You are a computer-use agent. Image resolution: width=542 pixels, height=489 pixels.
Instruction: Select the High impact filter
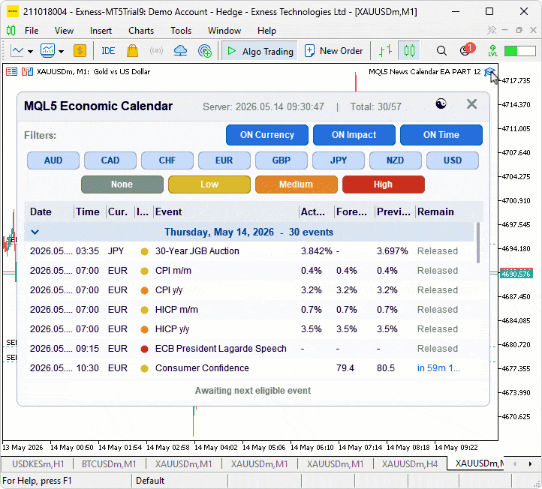(x=384, y=184)
